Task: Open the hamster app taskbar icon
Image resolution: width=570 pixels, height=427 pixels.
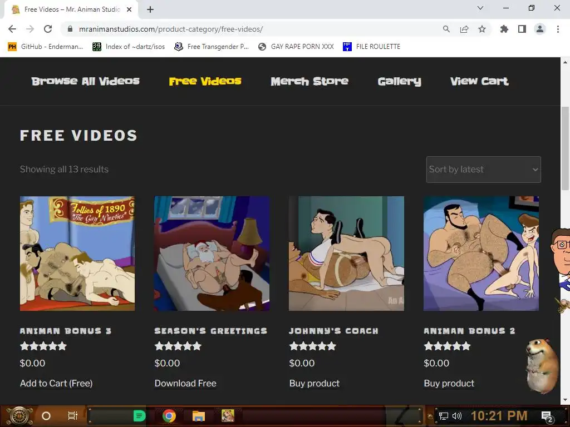Action: [228, 416]
